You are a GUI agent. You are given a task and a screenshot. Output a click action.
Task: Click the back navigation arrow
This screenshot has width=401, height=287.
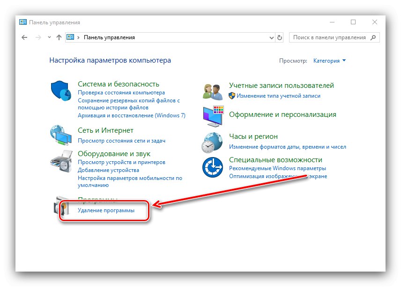coord(24,37)
